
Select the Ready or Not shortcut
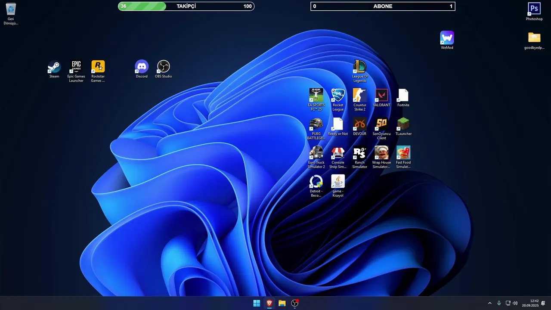click(x=338, y=127)
